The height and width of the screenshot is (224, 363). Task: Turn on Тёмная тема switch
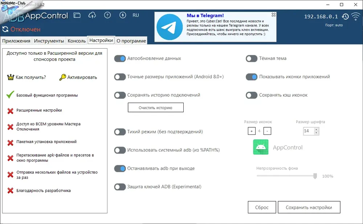(252, 58)
